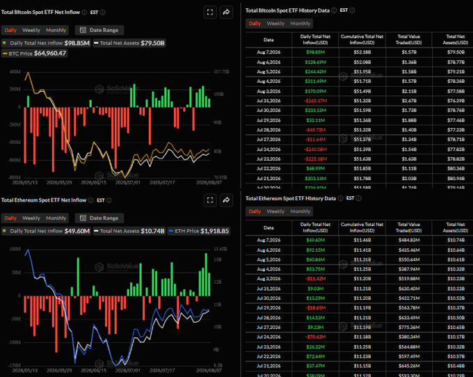Toggle Total Net Assets series on Bitcoin chart
Viewport: 473px width, 377px height.
click(129, 43)
